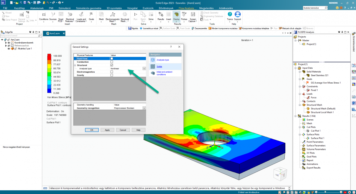Open the Analysis type Nonlinear dropdown
The width and height of the screenshot is (356, 194).
click(144, 69)
